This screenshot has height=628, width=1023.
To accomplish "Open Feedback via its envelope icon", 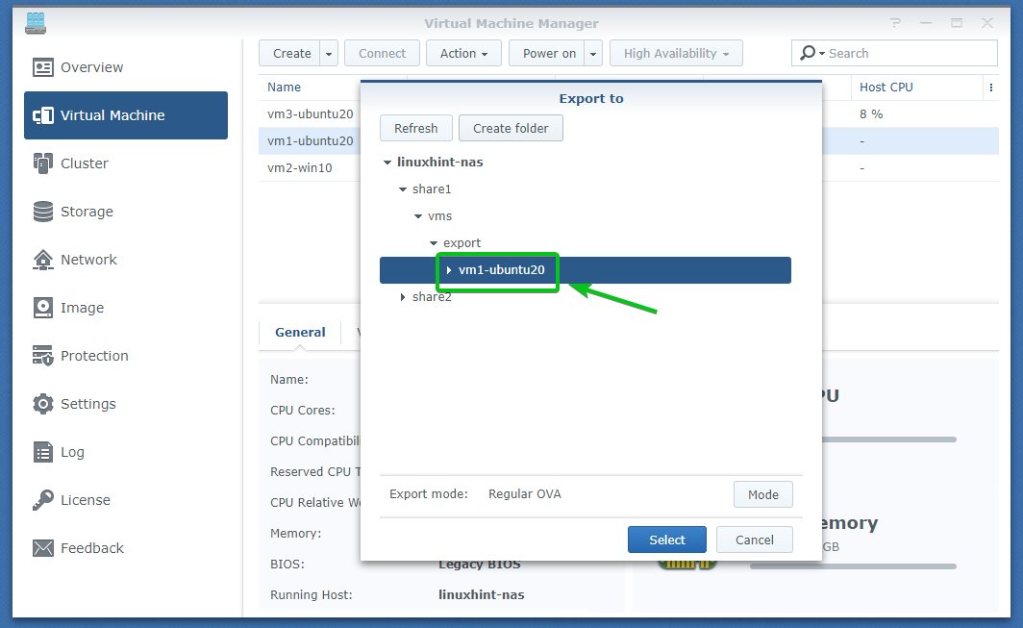I will (43, 548).
